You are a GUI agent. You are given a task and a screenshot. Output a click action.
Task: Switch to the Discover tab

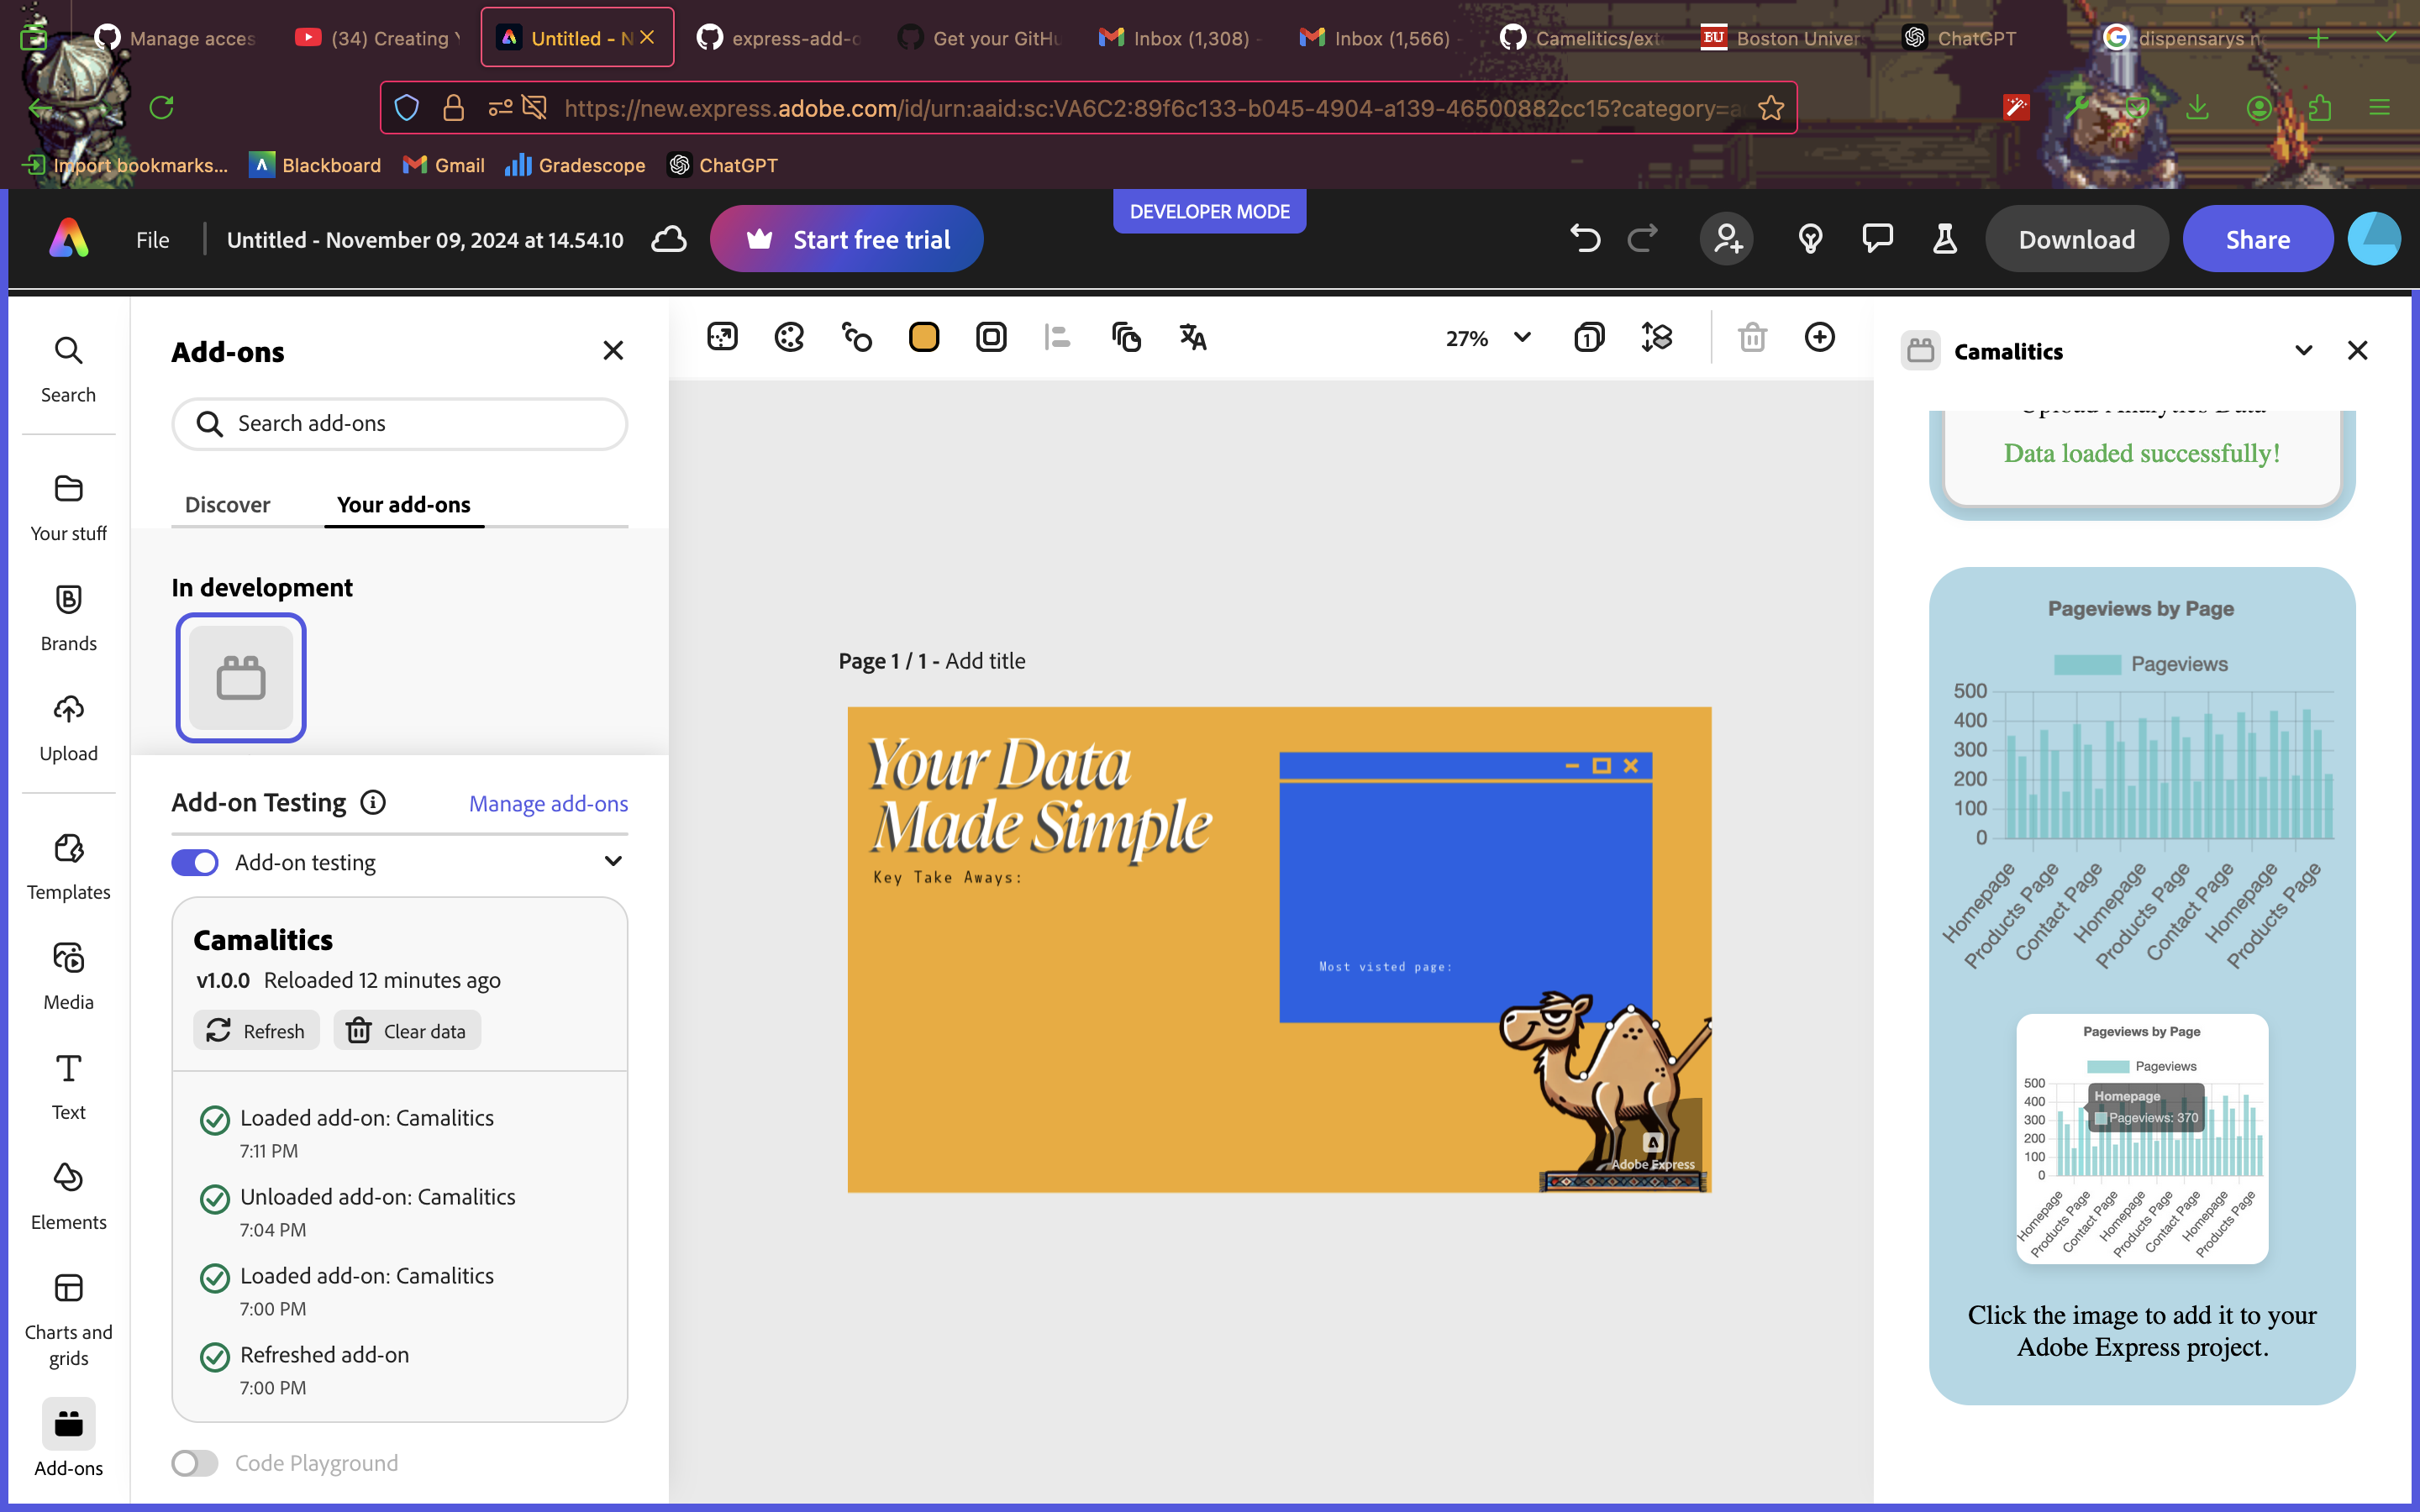point(227,505)
